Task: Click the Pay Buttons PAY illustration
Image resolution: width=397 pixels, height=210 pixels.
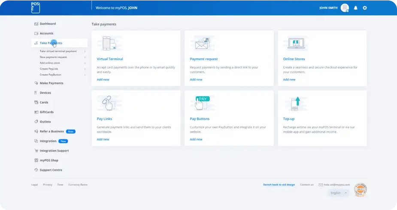Action: tap(202, 103)
